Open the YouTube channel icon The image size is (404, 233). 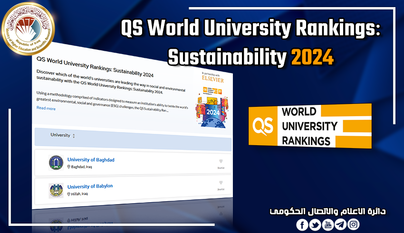point(327,224)
